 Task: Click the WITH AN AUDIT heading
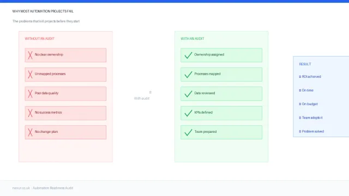192,39
